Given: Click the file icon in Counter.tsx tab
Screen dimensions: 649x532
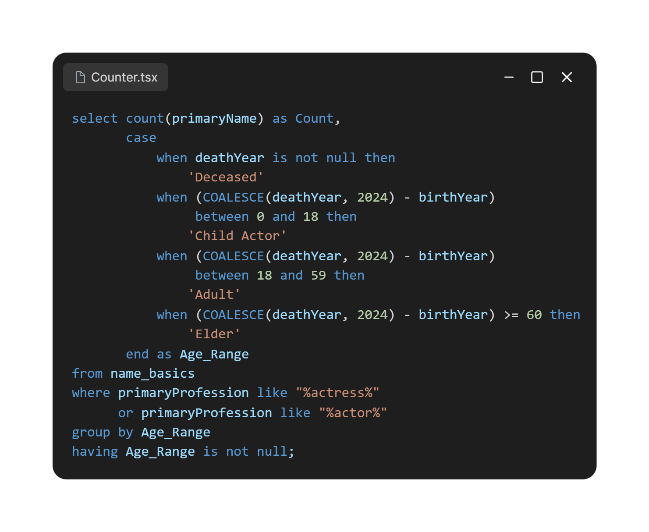Looking at the screenshot, I should (x=81, y=77).
